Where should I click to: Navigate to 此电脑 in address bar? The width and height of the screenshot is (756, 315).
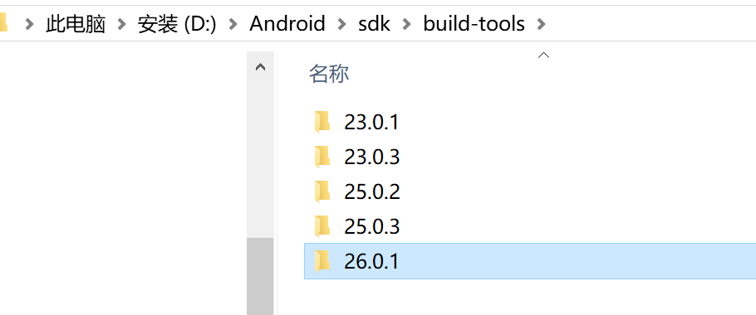pos(76,23)
